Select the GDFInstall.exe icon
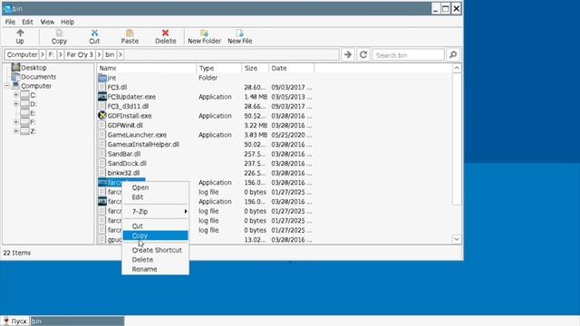This screenshot has height=326, width=580. 102,116
